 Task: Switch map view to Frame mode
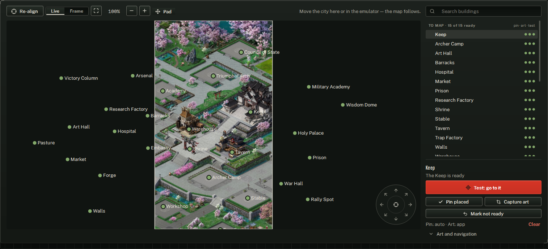[76, 11]
